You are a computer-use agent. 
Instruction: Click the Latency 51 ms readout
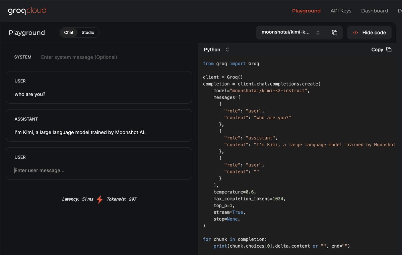(x=78, y=199)
